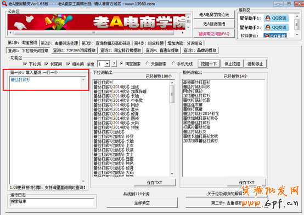Open sub-tab 查词4：直通车提取
Screen dimensions: 304x215
point(162,50)
